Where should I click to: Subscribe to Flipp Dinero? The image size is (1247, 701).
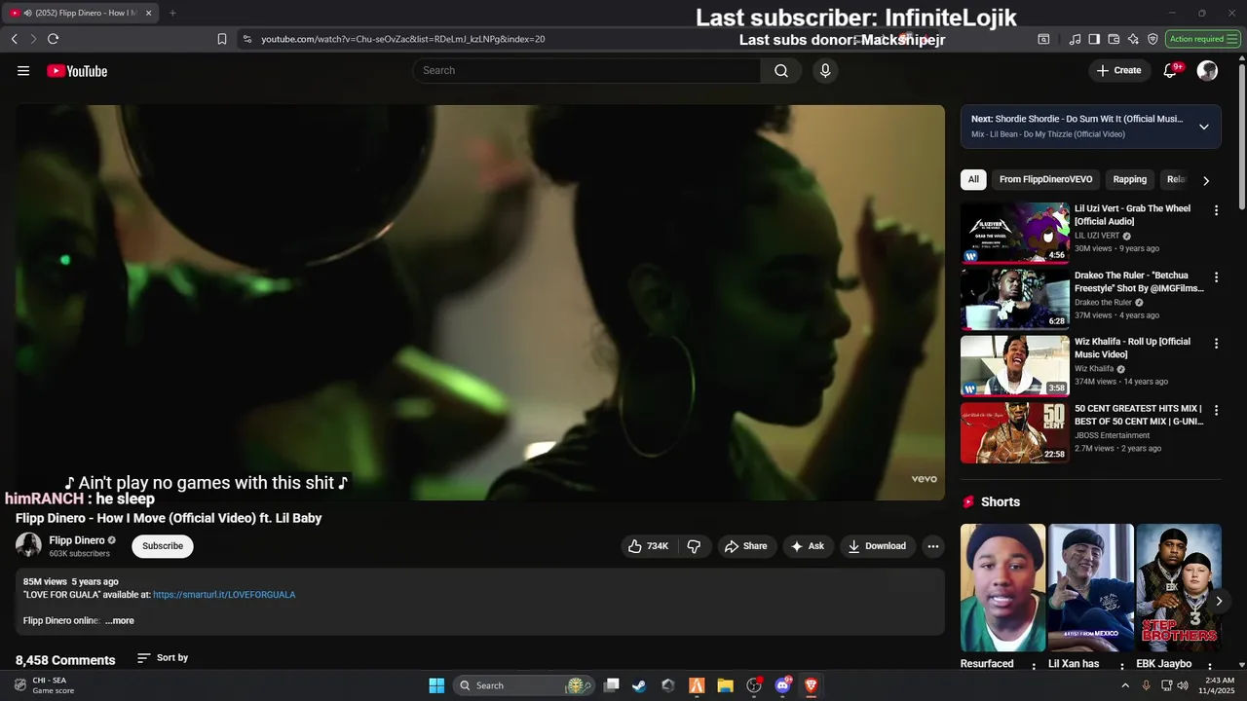tap(163, 546)
